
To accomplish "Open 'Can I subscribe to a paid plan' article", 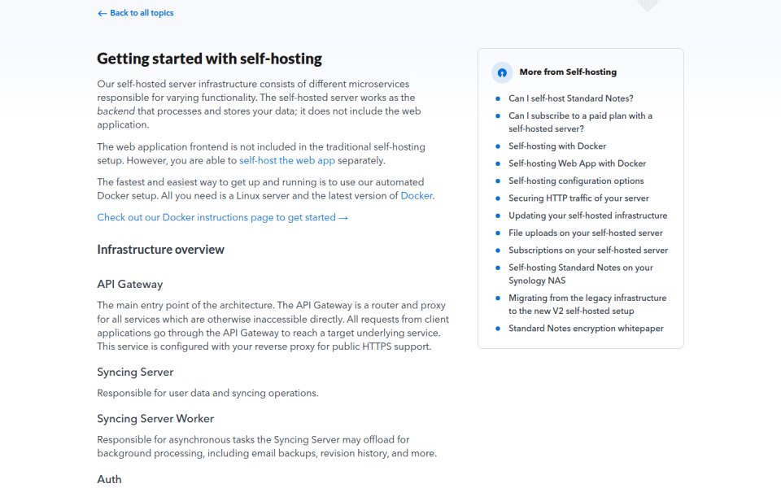I will click(580, 122).
